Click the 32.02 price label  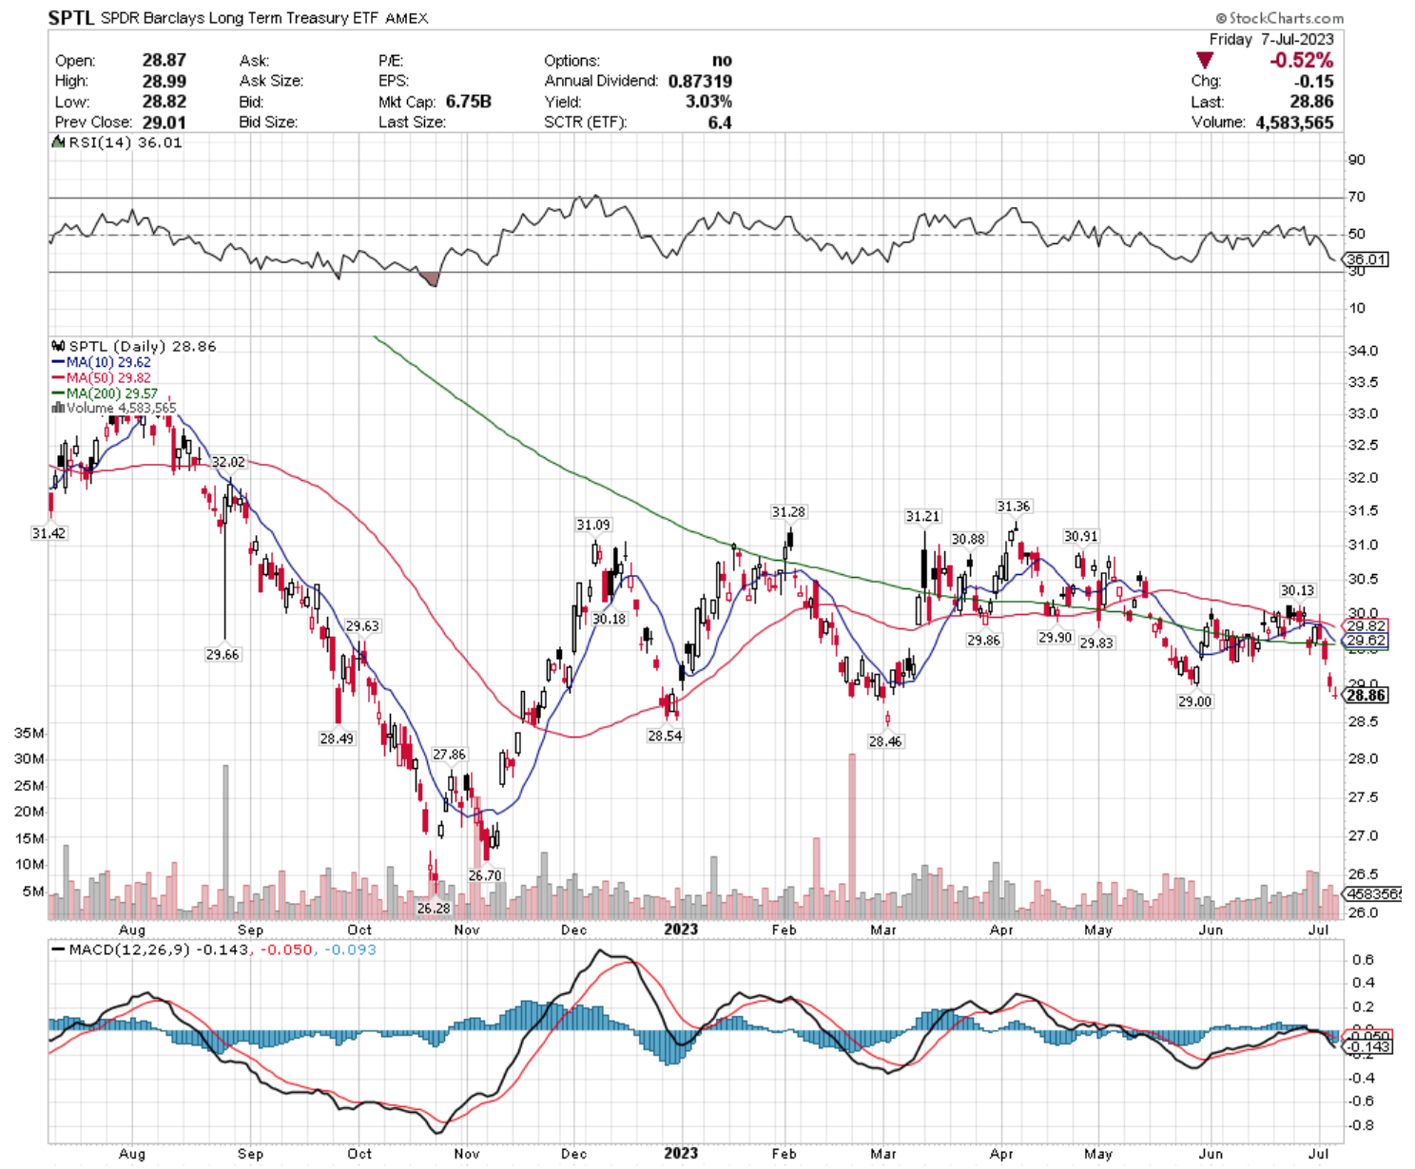point(228,462)
